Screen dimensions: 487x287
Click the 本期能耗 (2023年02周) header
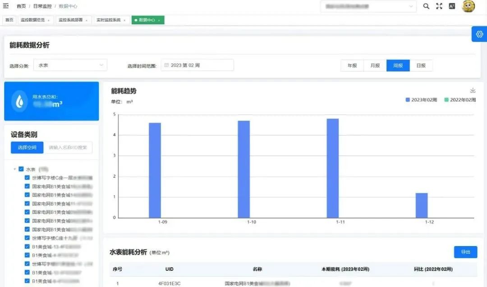pos(345,269)
